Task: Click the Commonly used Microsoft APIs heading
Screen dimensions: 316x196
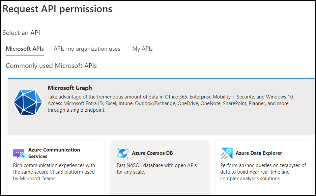Action: point(51,66)
